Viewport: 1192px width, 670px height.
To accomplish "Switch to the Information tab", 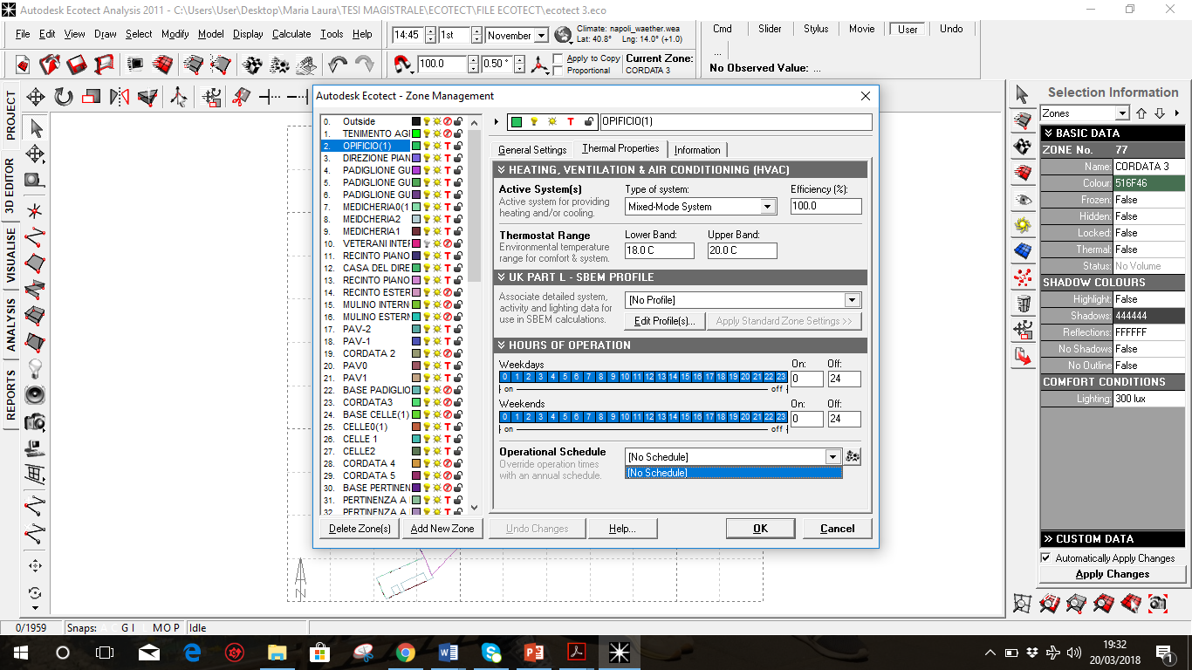I will tap(697, 150).
